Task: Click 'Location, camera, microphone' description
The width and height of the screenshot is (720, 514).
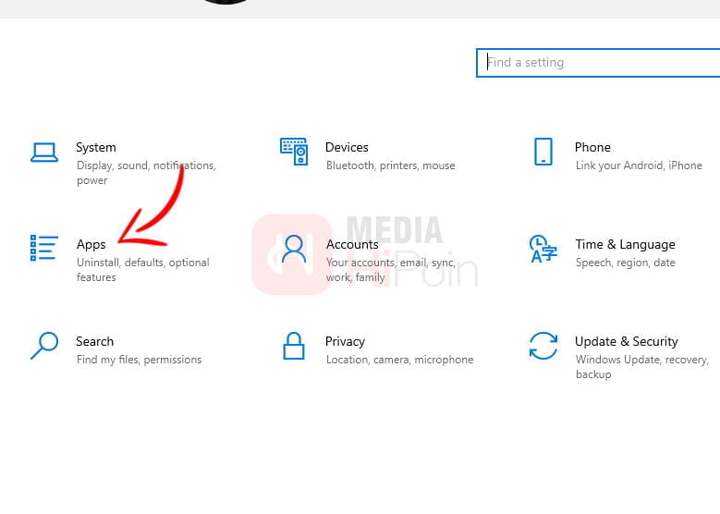Action: [x=399, y=360]
